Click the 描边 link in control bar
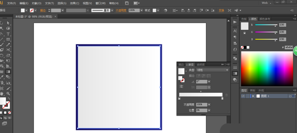297x133 pixels. coord(43,10)
